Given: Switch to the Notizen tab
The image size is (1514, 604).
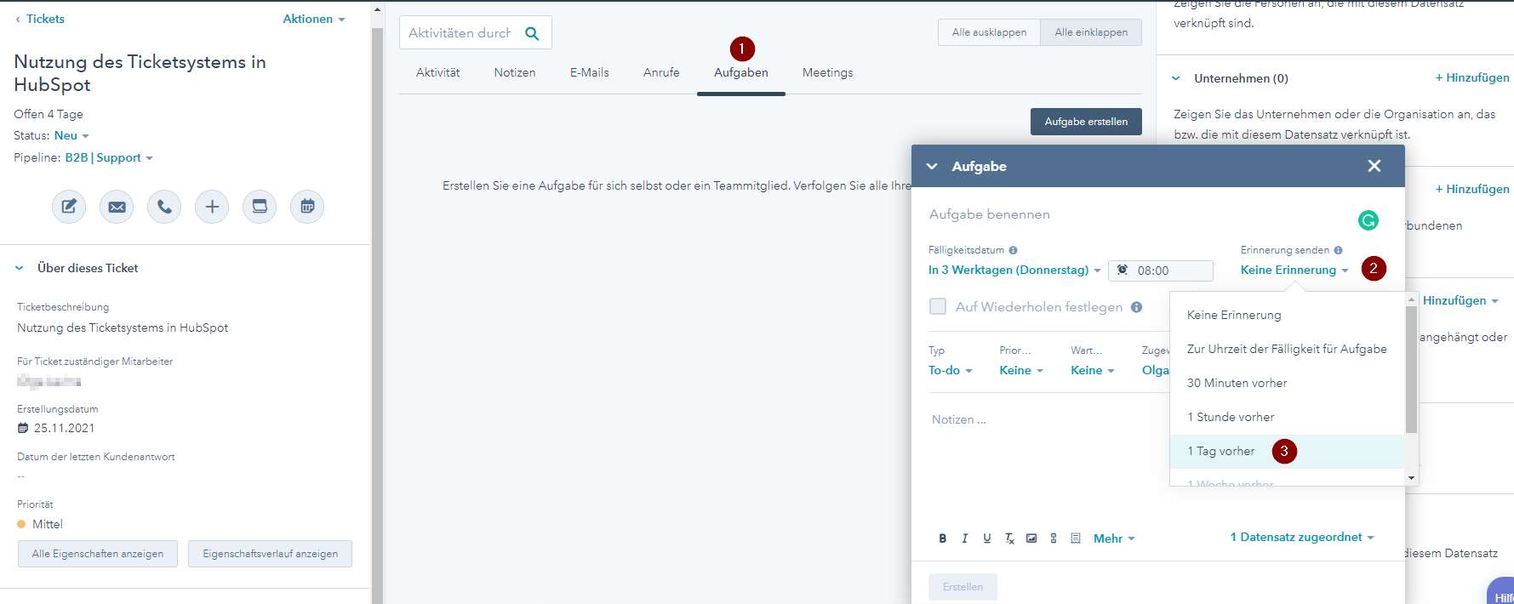Looking at the screenshot, I should click(514, 73).
